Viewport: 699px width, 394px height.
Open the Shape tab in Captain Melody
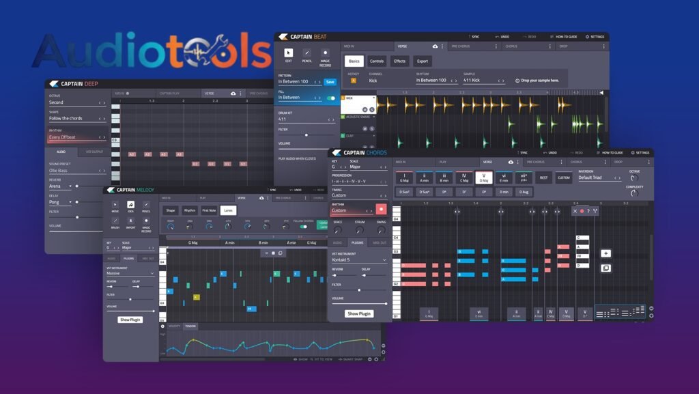(171, 210)
